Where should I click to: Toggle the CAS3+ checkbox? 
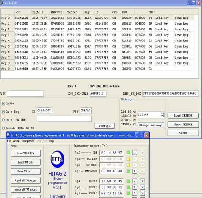(x=4, y=103)
